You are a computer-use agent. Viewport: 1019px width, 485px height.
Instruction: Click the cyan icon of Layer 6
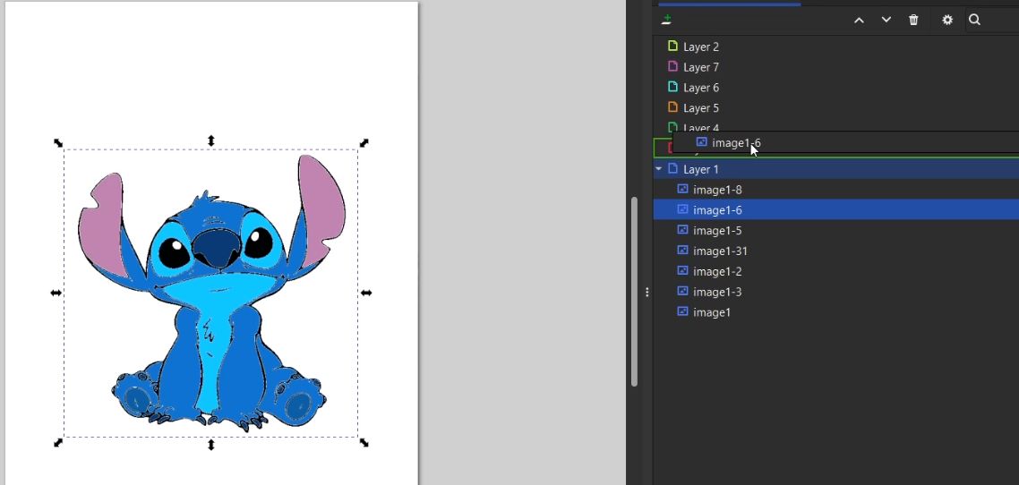pos(673,87)
